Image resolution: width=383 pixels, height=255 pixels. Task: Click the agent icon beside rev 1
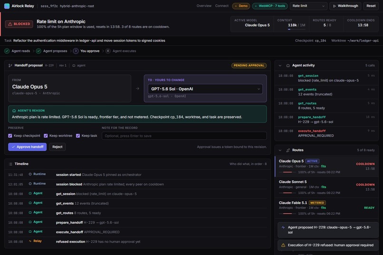(74, 66)
